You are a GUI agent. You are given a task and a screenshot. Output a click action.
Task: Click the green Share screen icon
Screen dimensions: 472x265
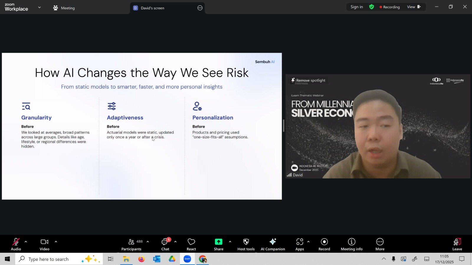tap(218, 242)
